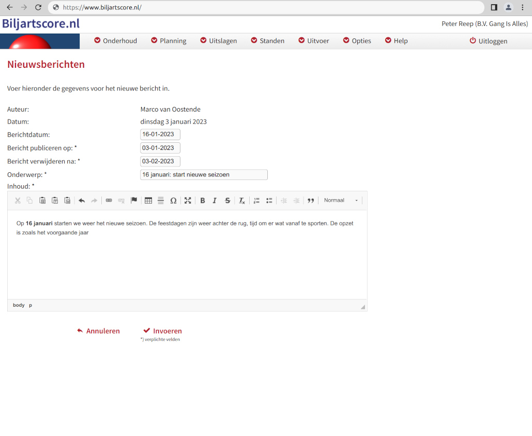Maximize the editor to fullscreen
This screenshot has height=436, width=532.
click(188, 201)
